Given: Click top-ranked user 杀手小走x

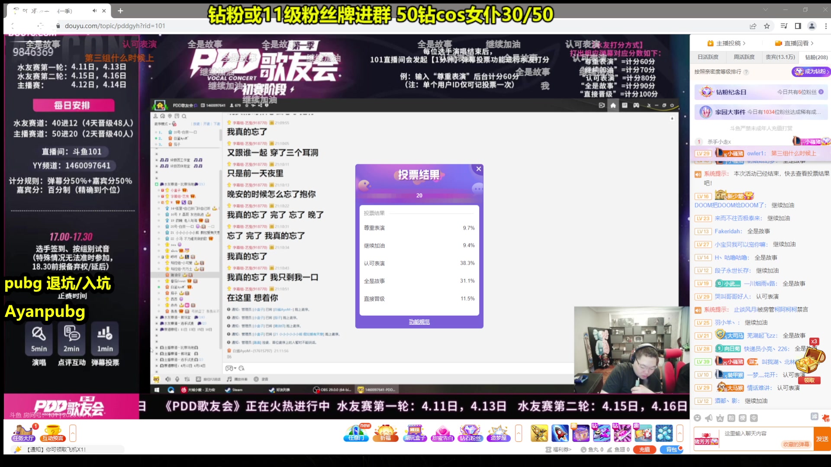Looking at the screenshot, I should pos(719,142).
